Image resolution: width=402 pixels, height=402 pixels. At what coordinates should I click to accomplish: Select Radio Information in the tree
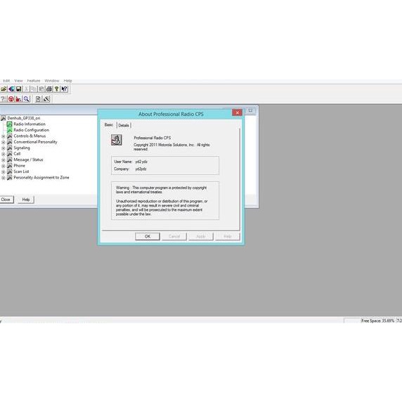(30, 124)
